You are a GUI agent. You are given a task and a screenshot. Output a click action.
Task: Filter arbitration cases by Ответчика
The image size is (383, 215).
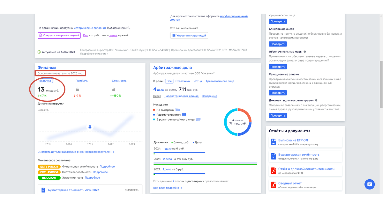coord(183,81)
